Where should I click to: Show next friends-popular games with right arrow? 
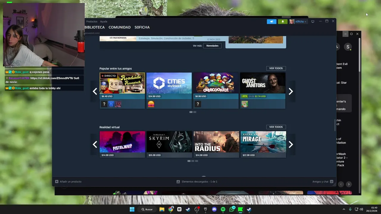291,91
